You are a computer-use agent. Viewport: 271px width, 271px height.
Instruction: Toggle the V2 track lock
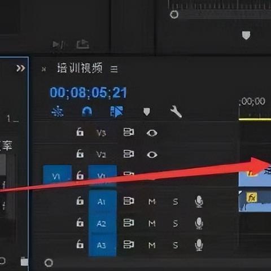80,154
